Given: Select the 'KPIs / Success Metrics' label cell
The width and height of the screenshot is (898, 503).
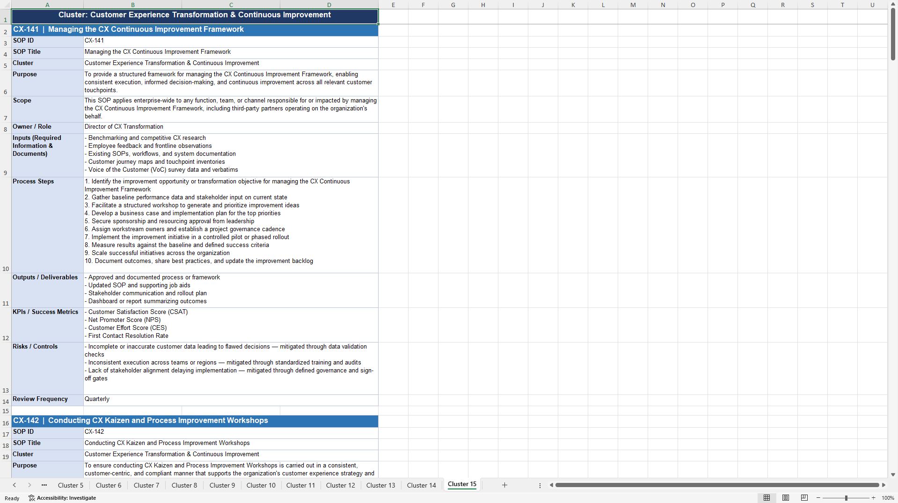Looking at the screenshot, I should [47, 325].
